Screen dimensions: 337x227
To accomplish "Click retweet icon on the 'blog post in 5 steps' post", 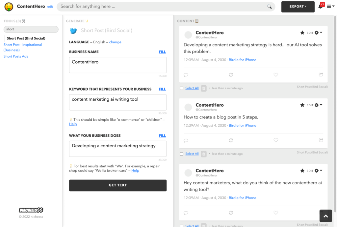I will [231, 140].
